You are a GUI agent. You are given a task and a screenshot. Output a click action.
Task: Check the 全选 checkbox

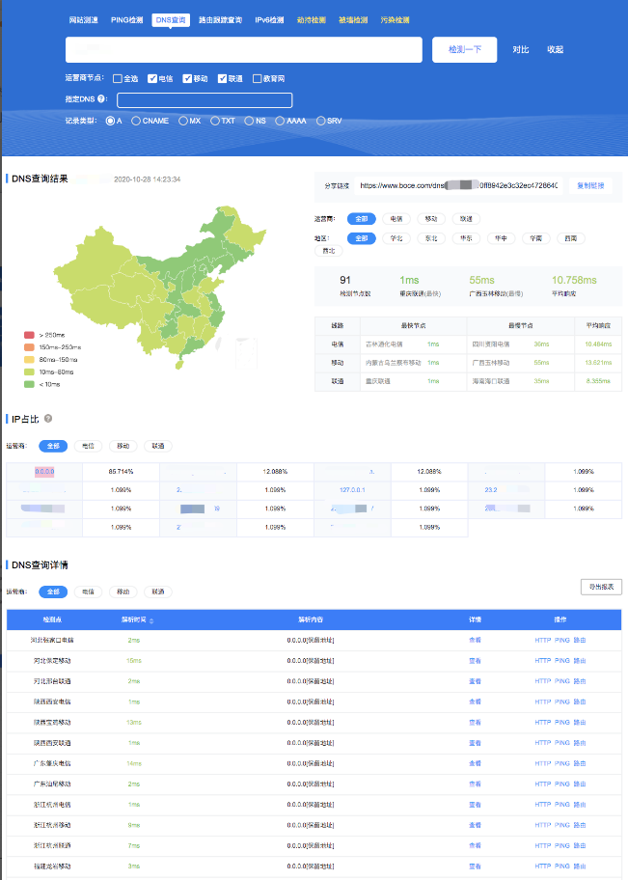(118, 79)
